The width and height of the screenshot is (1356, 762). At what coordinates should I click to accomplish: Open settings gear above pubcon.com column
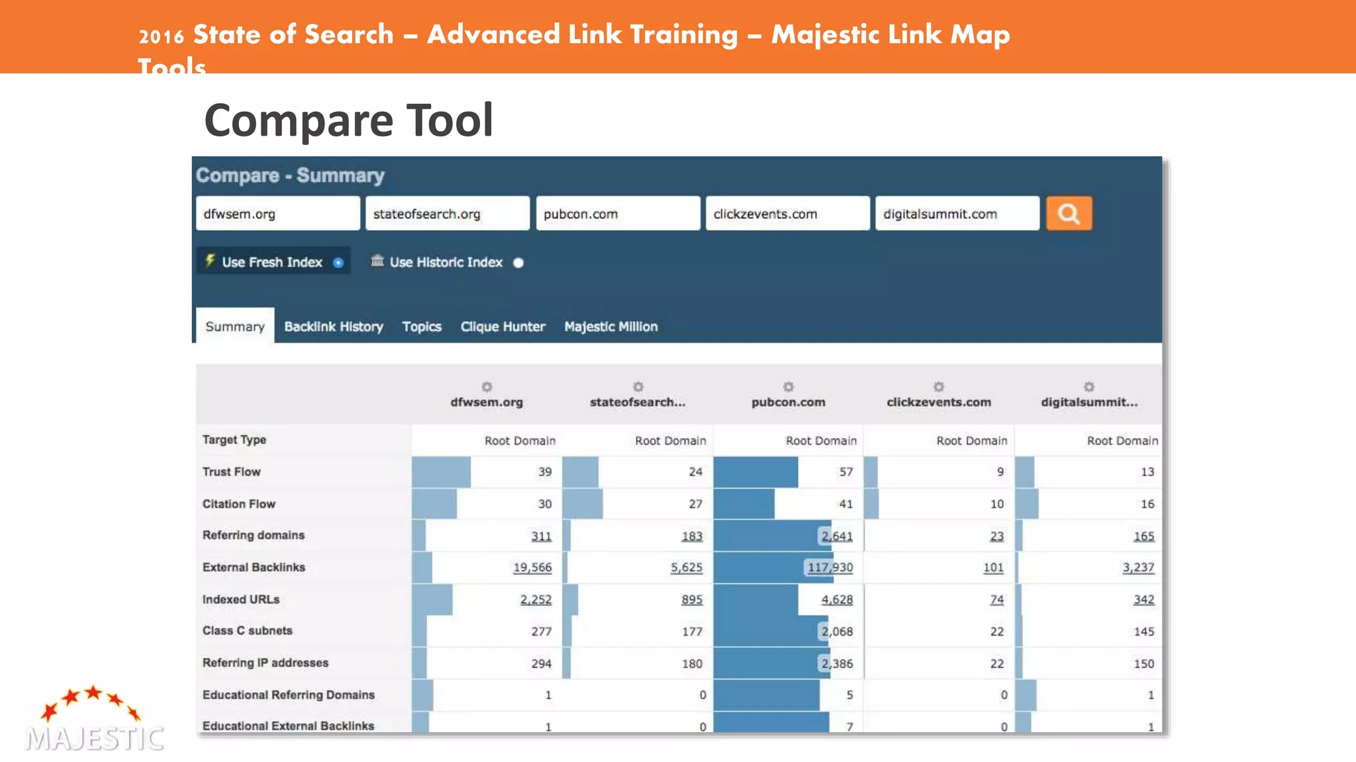[788, 386]
